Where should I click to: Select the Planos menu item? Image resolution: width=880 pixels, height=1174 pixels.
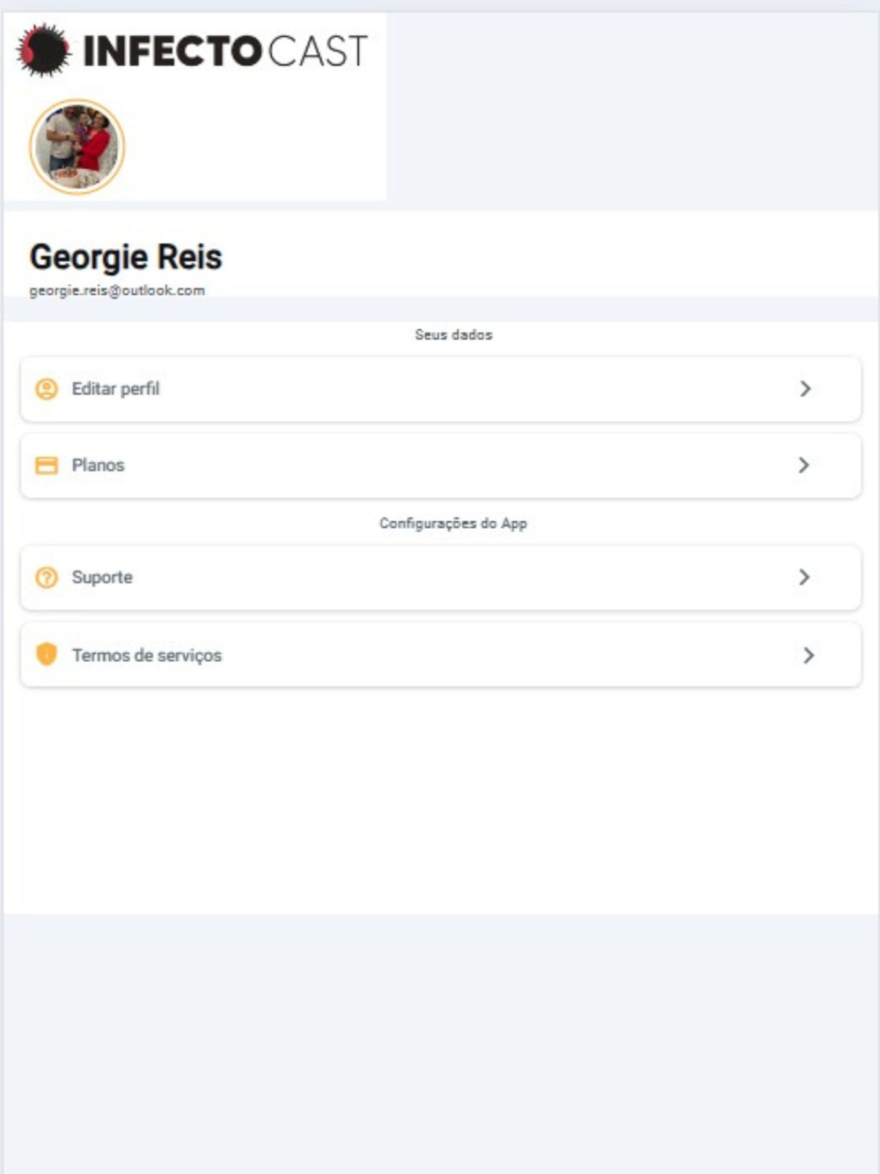pyautogui.click(x=99, y=466)
